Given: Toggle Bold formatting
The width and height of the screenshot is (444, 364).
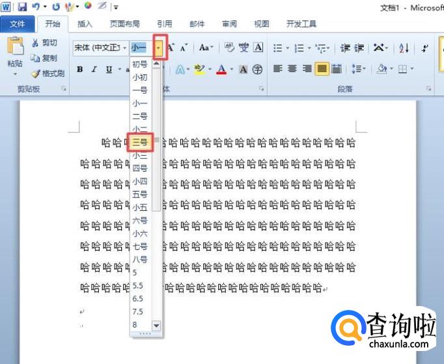Looking at the screenshot, I should (x=80, y=70).
